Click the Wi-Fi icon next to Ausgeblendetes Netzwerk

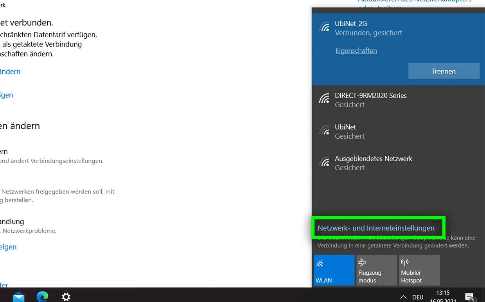point(324,162)
